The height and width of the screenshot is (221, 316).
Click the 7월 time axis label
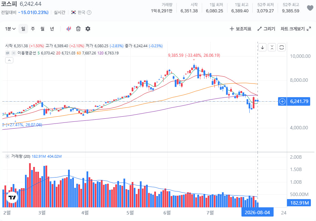coord(210,212)
